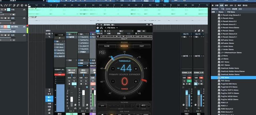Click the Waves Load preset button
This screenshot has height=115, width=256.
(x=137, y=36)
